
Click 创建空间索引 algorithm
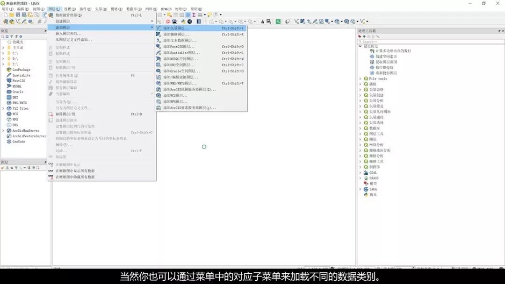386,56
